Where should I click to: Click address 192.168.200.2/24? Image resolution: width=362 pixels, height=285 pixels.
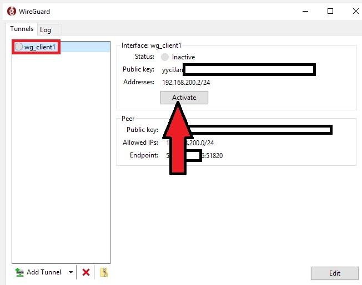click(x=186, y=82)
